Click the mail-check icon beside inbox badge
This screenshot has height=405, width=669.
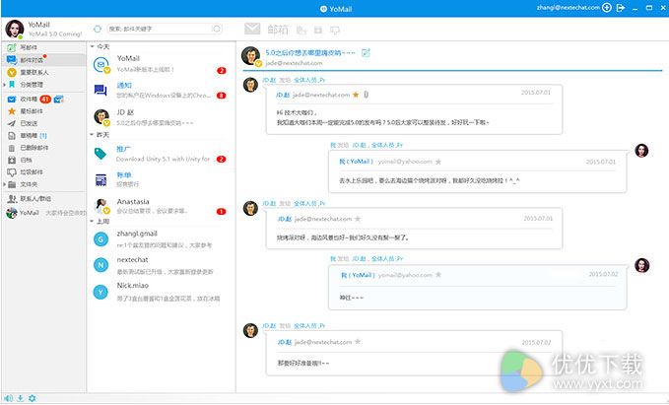(58, 99)
